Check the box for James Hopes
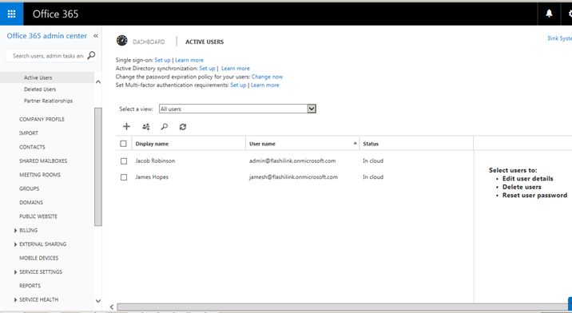The height and width of the screenshot is (313, 572). pos(124,177)
